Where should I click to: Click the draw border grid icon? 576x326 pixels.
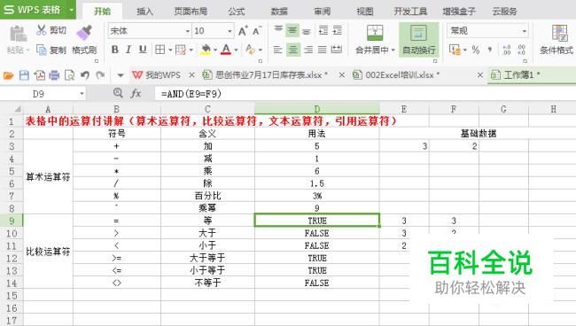tap(181, 50)
